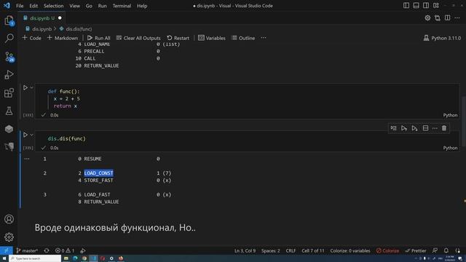Open editor more actions ellipsis

tap(457, 18)
